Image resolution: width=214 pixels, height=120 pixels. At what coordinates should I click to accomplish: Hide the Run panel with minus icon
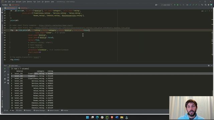click(212, 66)
